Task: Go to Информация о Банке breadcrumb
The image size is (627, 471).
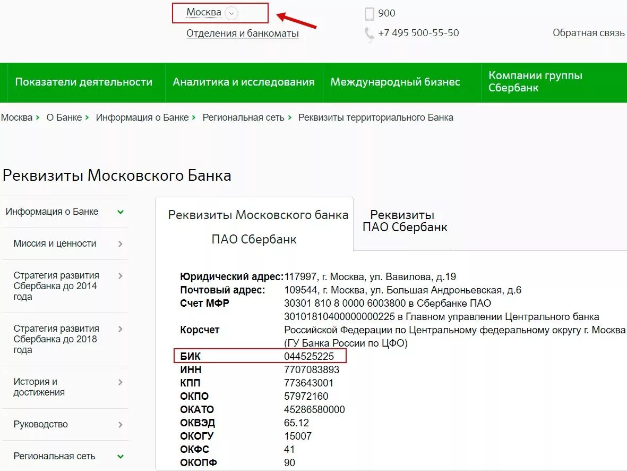Action: 142,117
